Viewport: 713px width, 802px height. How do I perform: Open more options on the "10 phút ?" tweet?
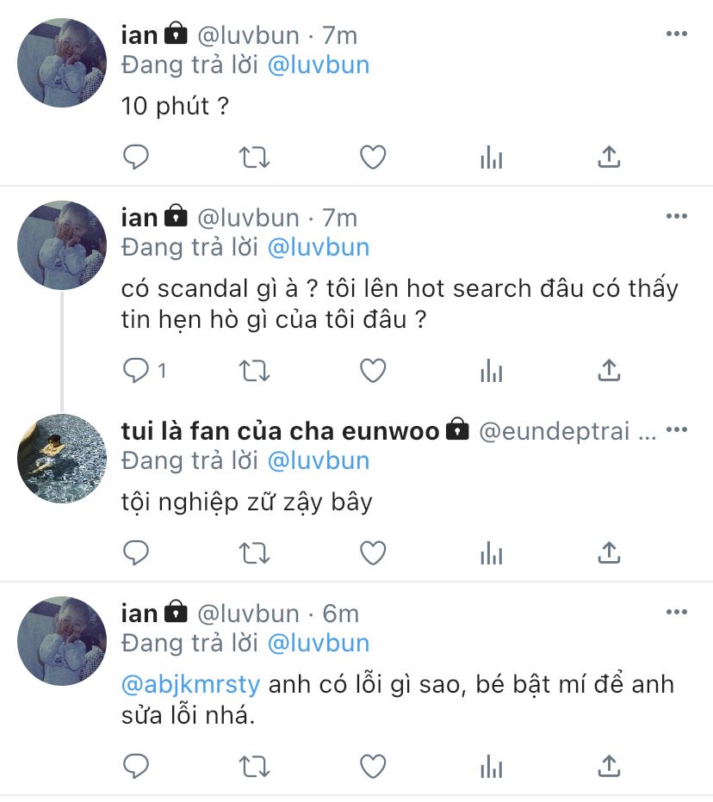677,34
